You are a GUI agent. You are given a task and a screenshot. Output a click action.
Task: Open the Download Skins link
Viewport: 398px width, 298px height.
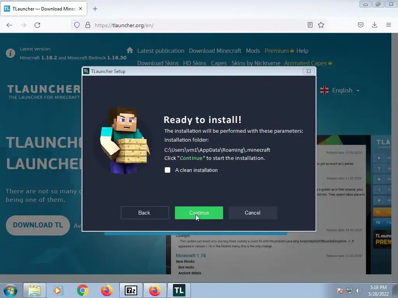[x=158, y=63]
